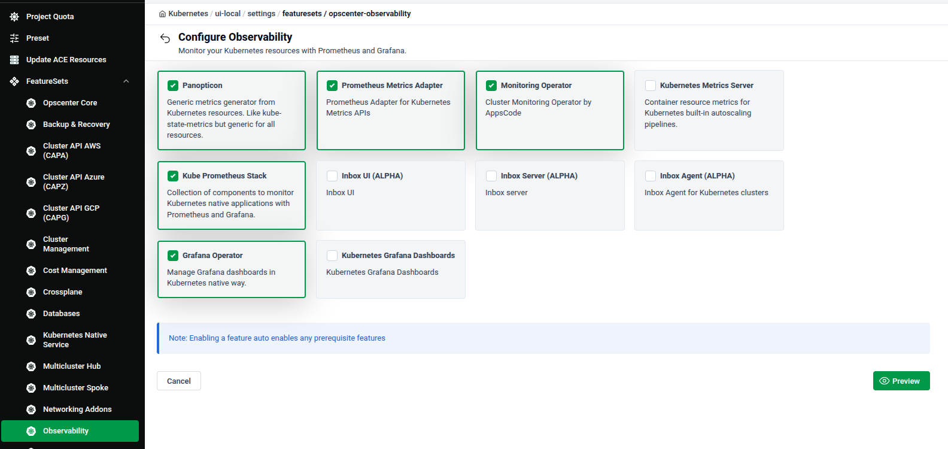
Task: Click the Inbox Agent feature card description
Action: coord(706,193)
